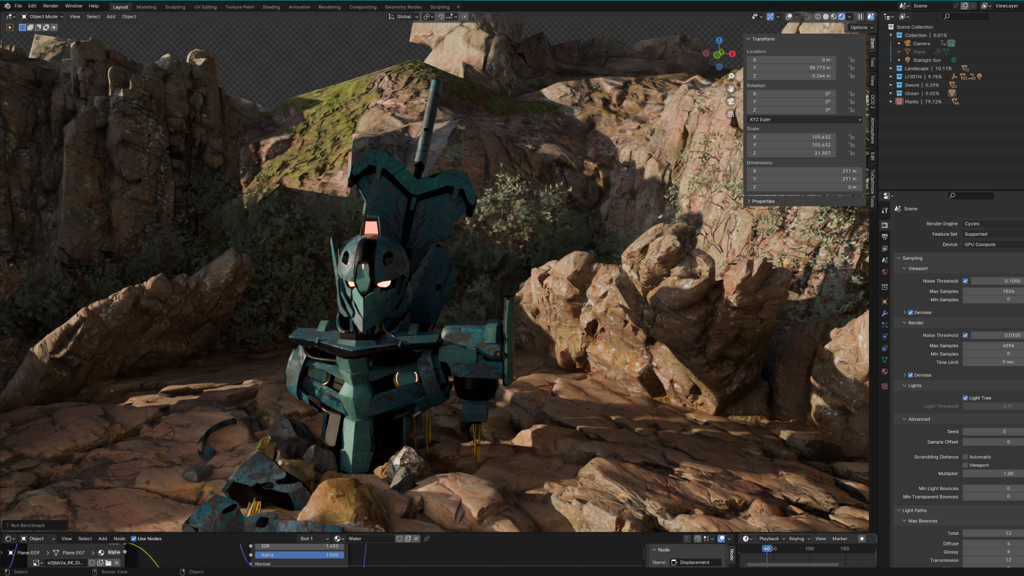The image size is (1024, 576).
Task: Open the Render Engine dropdown showing Cycles
Action: point(992,224)
